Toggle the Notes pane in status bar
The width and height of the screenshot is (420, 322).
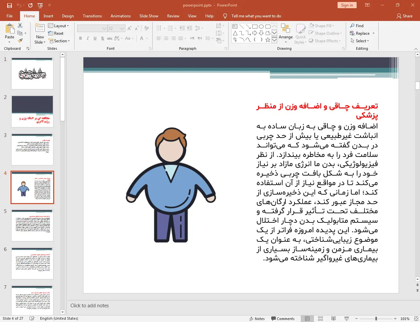pos(257,318)
